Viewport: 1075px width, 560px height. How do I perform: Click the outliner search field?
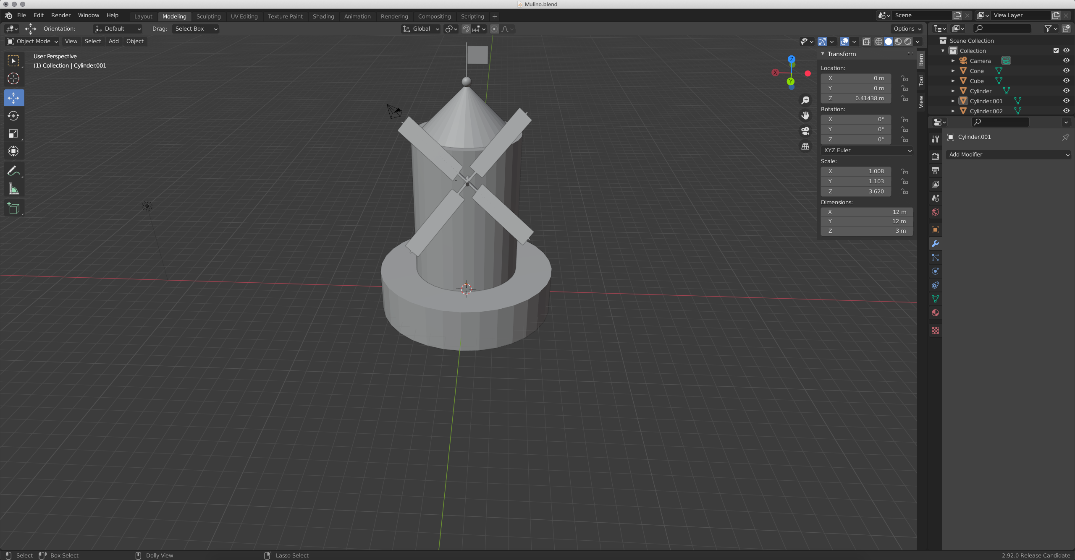point(1002,29)
